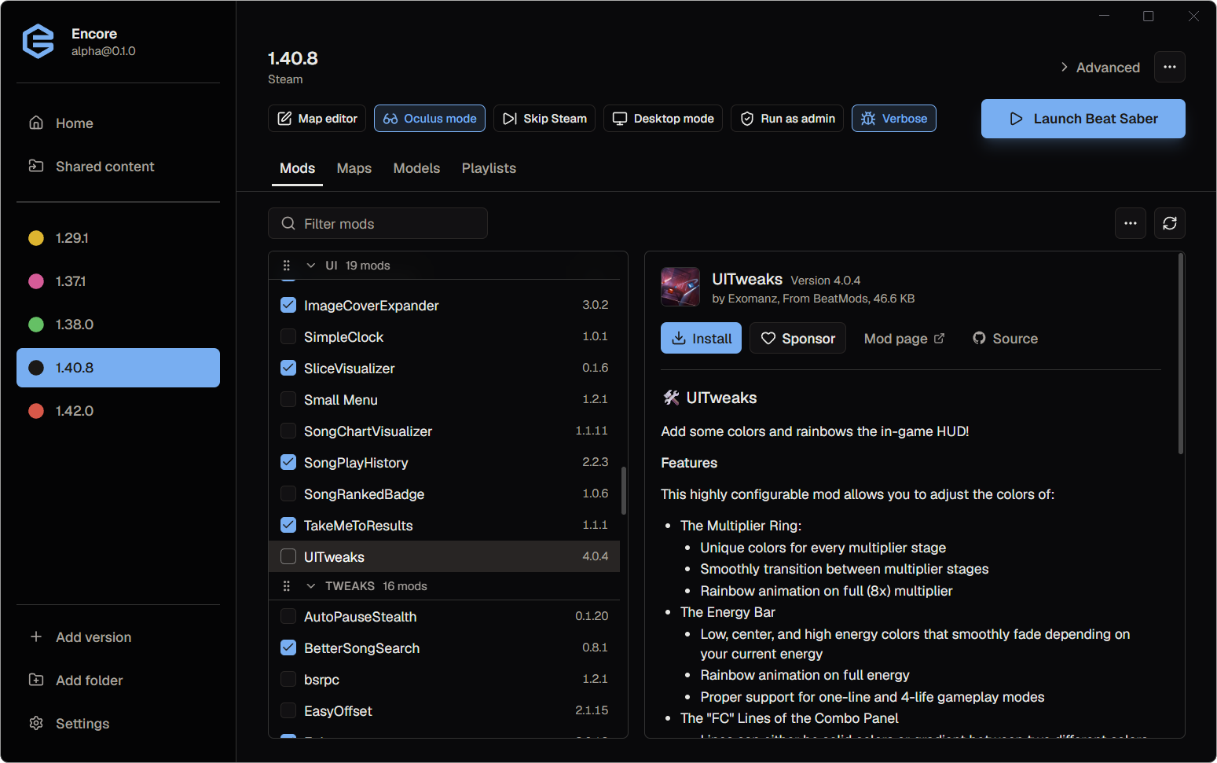1217x763 pixels.
Task: Enable the bsrpc mod
Action: 288,679
